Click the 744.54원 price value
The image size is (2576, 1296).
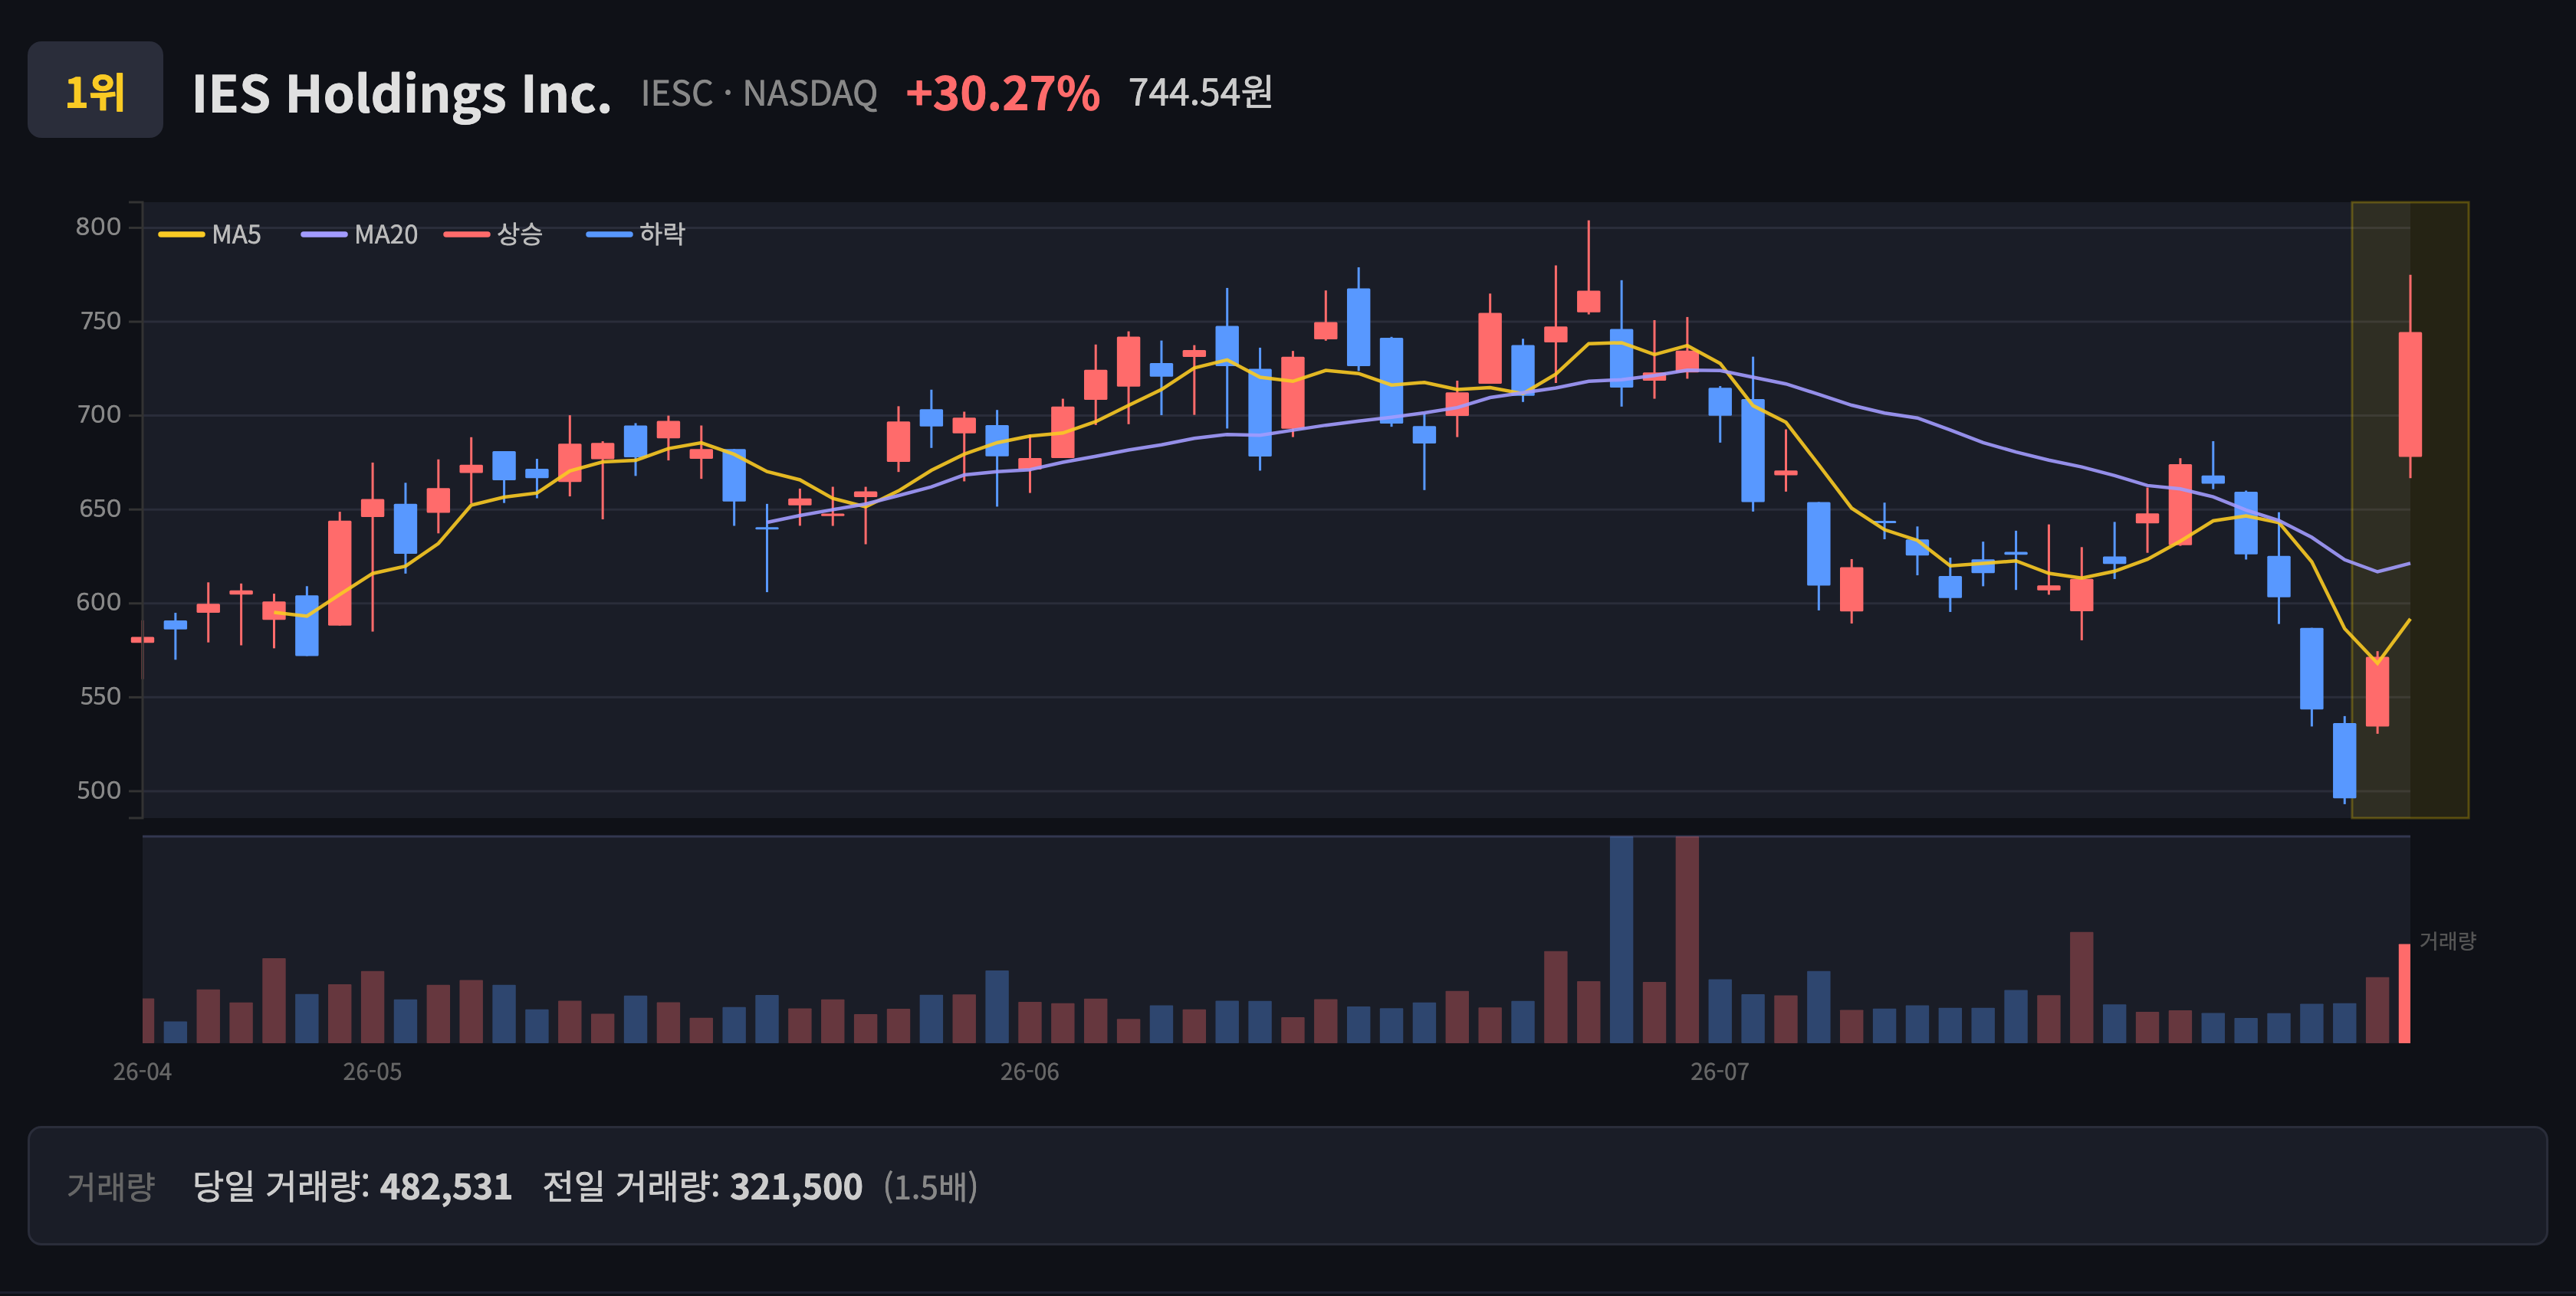point(1201,93)
